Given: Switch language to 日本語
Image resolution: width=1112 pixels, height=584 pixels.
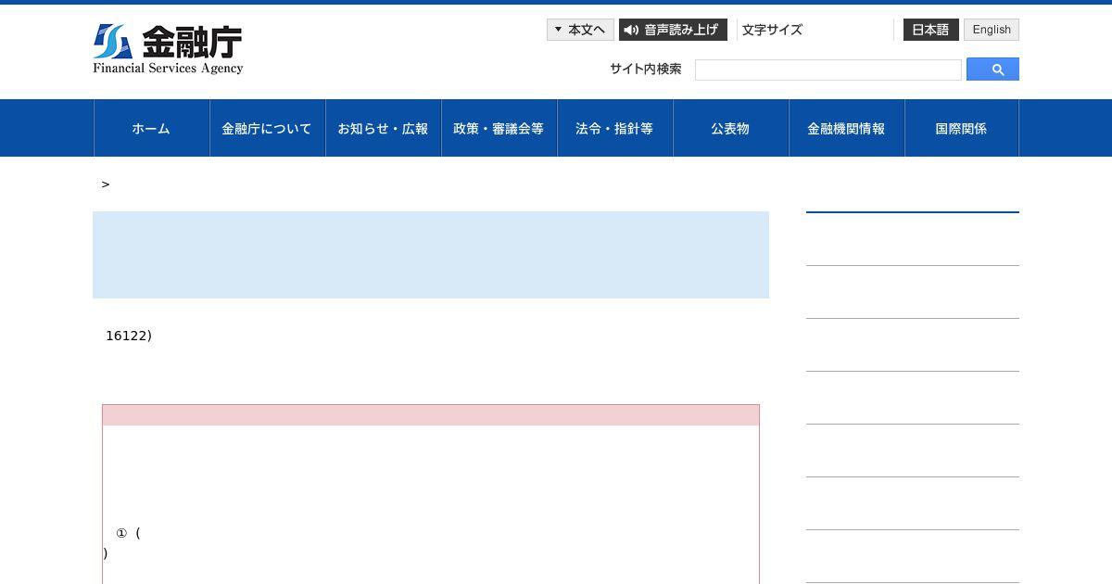Looking at the screenshot, I should click(x=930, y=30).
